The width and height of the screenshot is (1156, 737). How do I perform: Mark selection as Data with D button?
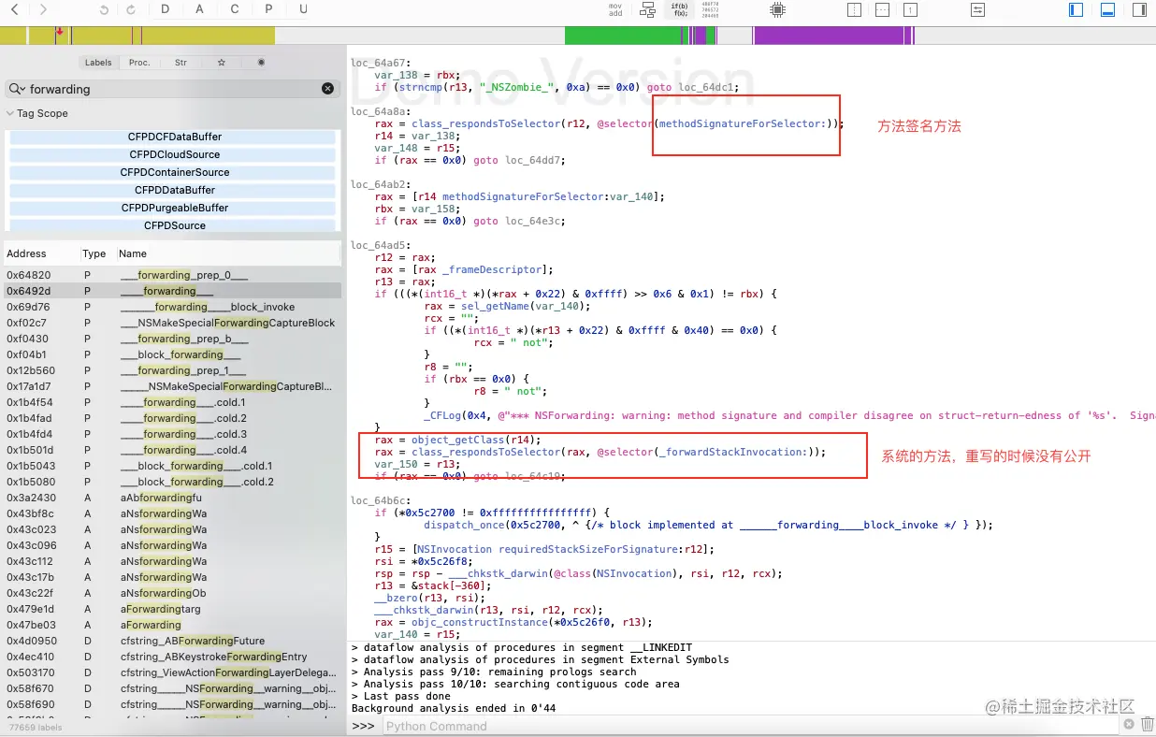point(166,9)
